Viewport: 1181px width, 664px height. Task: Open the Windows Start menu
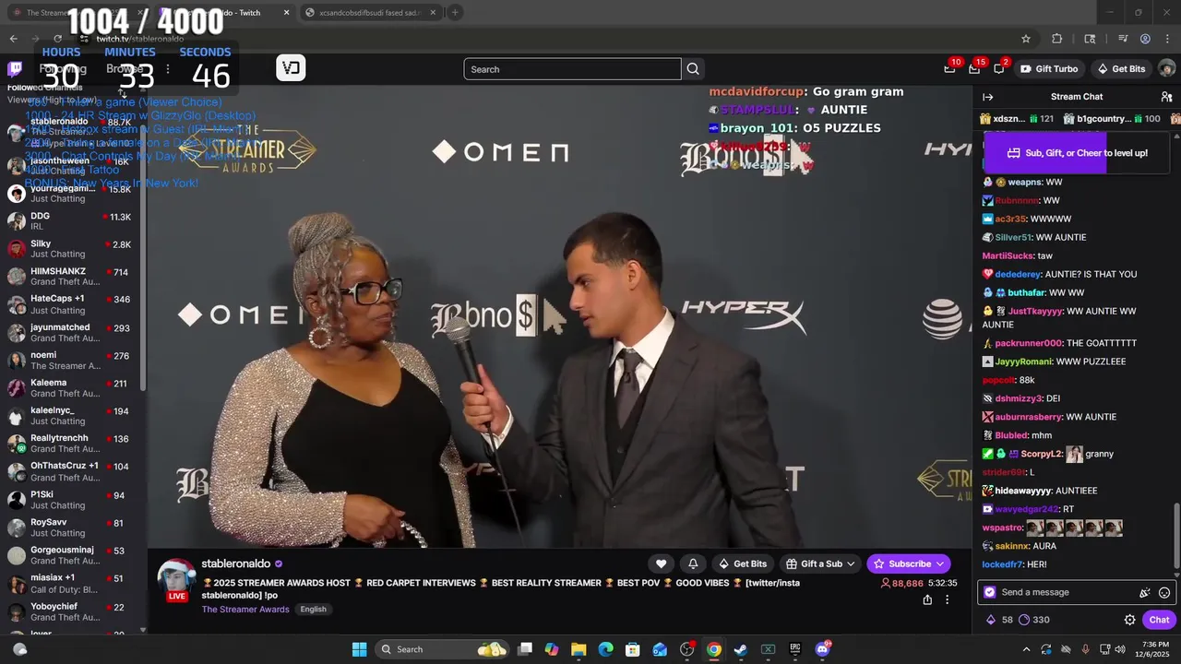(360, 649)
